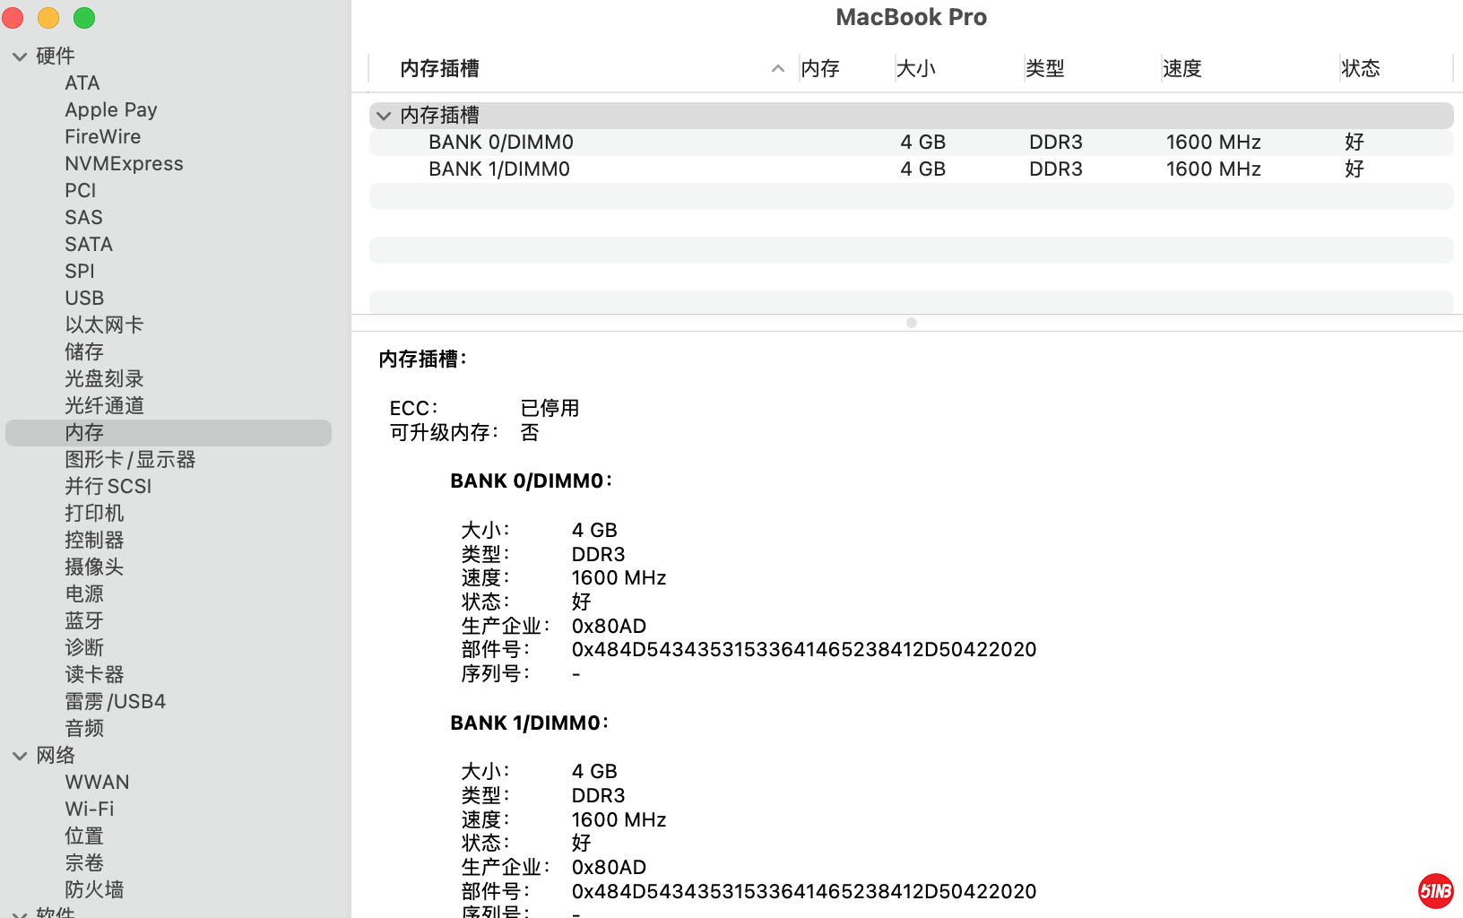Click the ECC 已停用 value

(x=550, y=409)
